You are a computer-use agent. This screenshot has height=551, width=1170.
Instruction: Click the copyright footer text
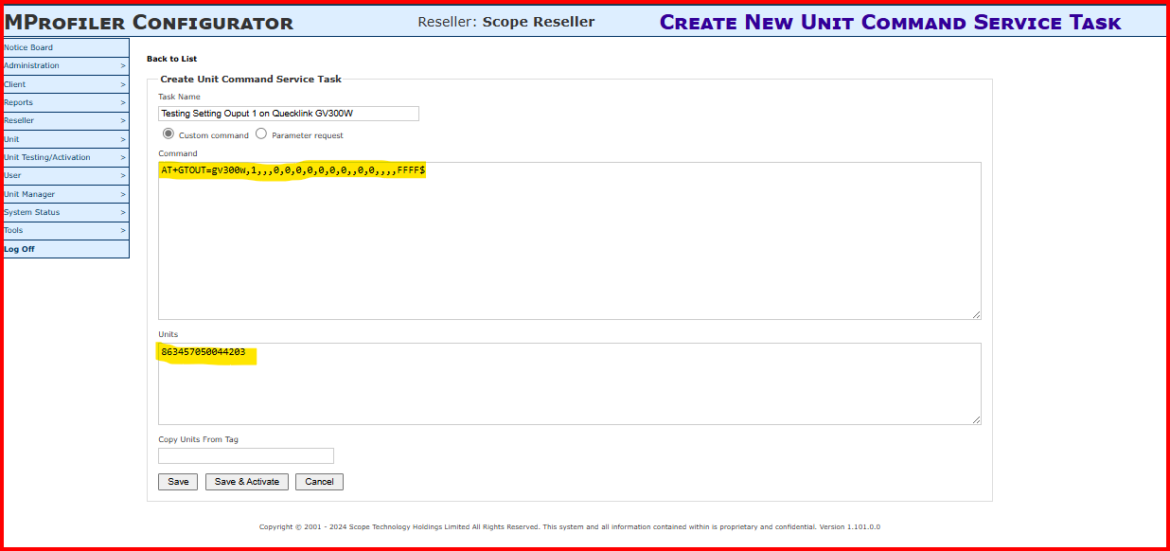570,527
